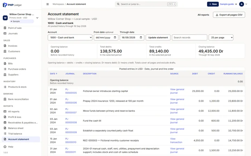Click the Trial balance icon
Viewport: 251px width, 156px height.
tap(5, 133)
